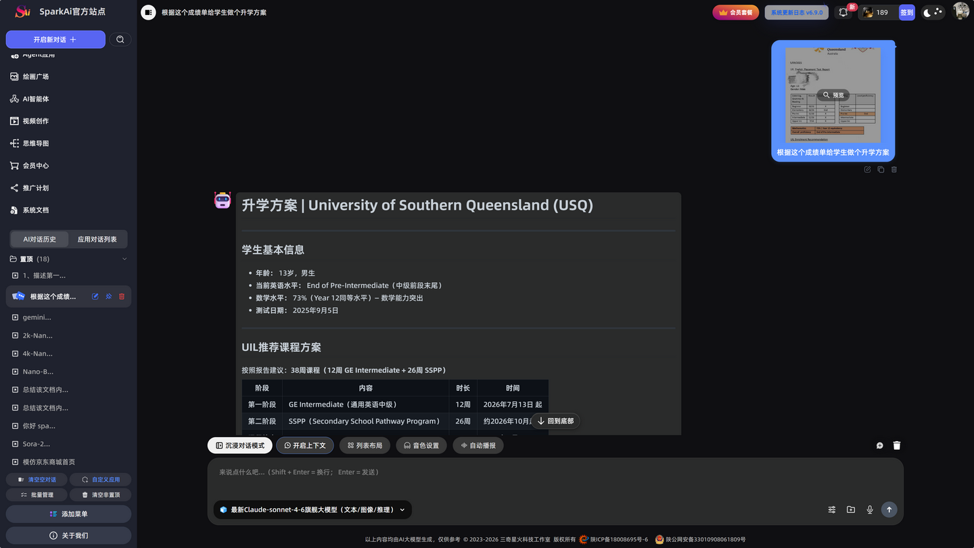This screenshot has width=974, height=548.
Task: Edit the sent user message
Action: [x=867, y=170]
